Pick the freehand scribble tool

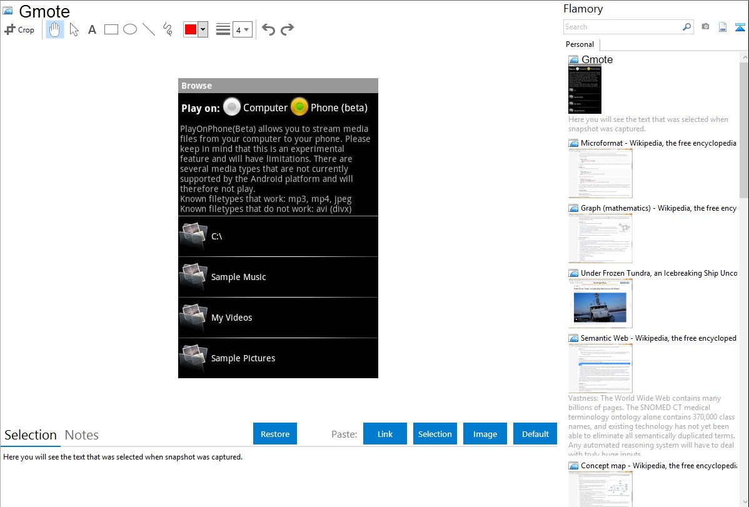(168, 29)
